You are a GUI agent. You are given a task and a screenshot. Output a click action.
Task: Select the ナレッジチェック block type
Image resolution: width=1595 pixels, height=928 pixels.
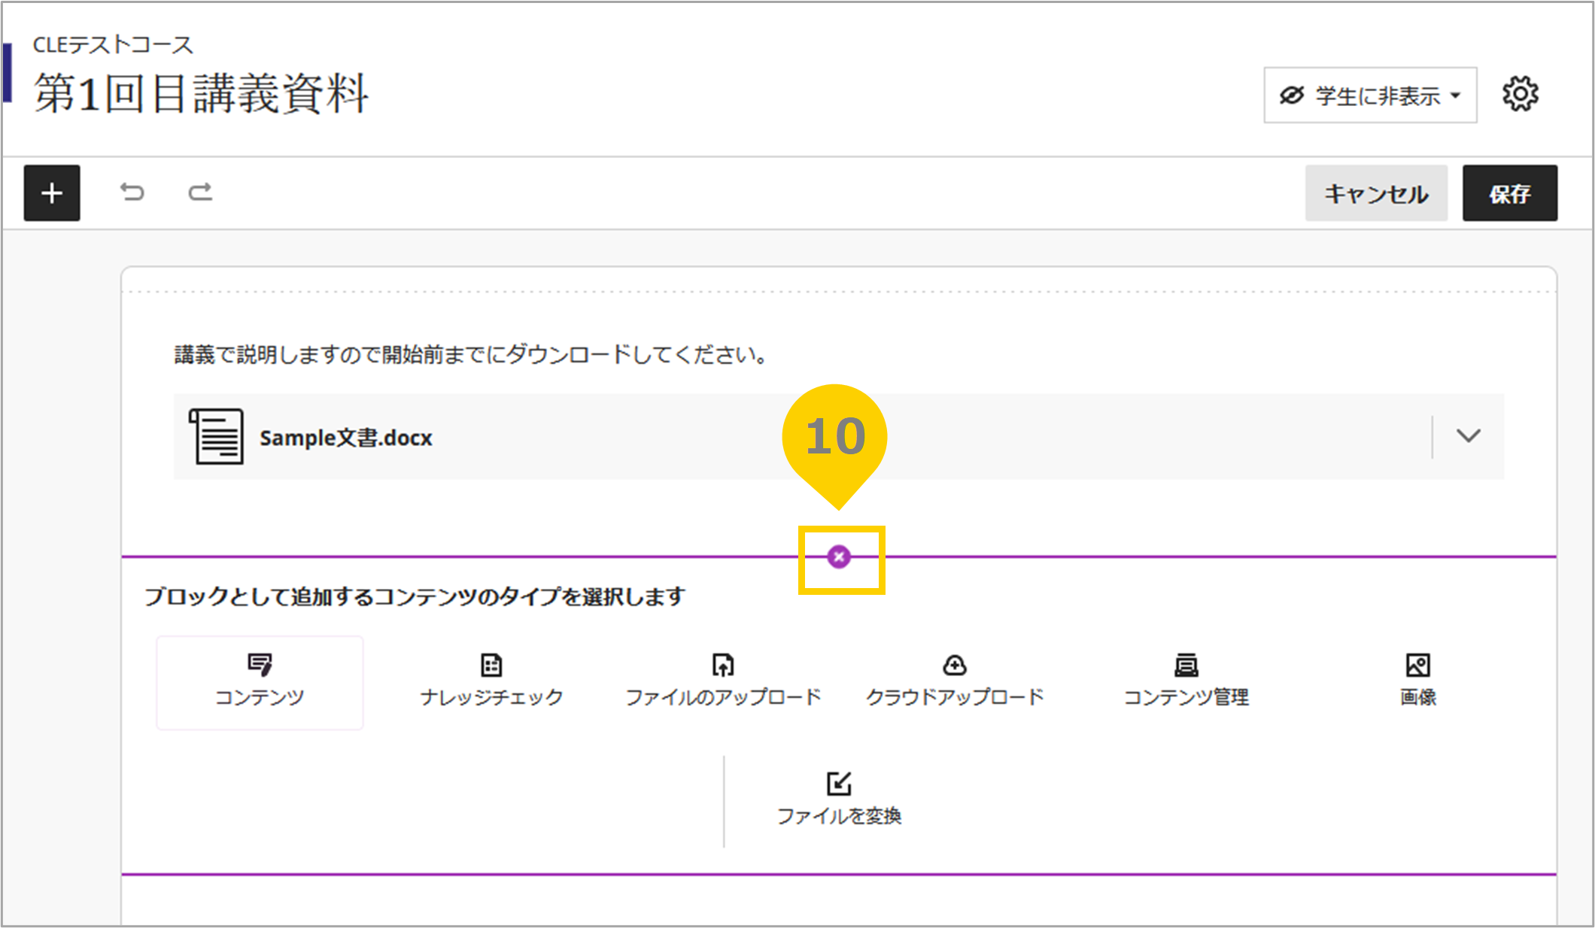tap(491, 681)
